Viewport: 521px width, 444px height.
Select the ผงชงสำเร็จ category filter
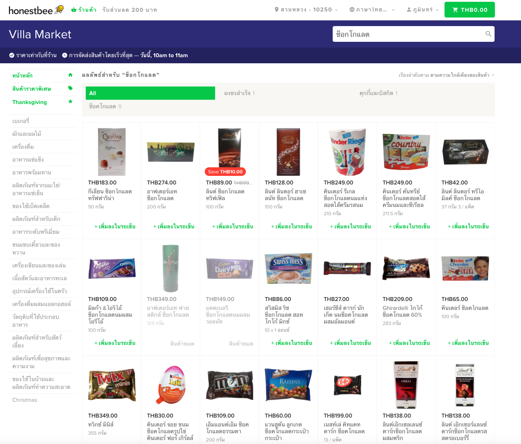(x=239, y=93)
